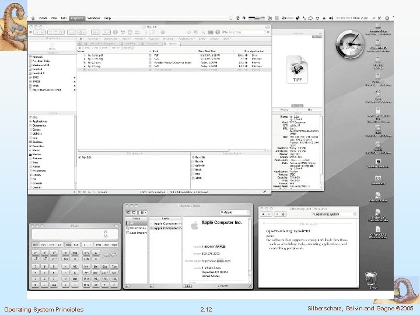Open the Trash on the desktop
This screenshot has width=420, height=315.
coord(371,280)
